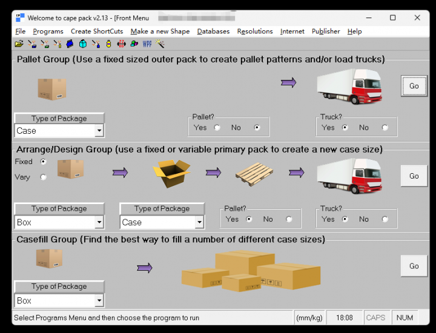Click the red 22 KG weight icon
Viewport: 436px width, 333px height.
click(x=121, y=44)
